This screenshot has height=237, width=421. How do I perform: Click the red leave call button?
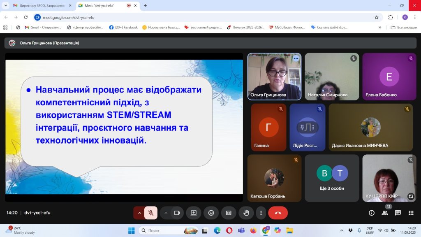pyautogui.click(x=278, y=213)
